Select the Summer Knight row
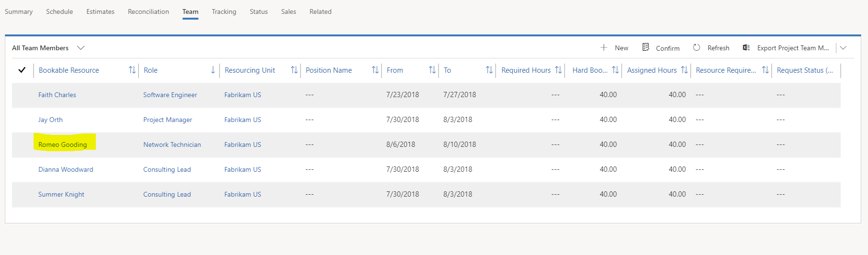Viewport: 868px width, 255px height. tap(426, 194)
